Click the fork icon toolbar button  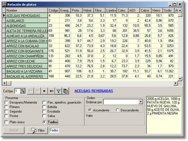click(x=58, y=91)
